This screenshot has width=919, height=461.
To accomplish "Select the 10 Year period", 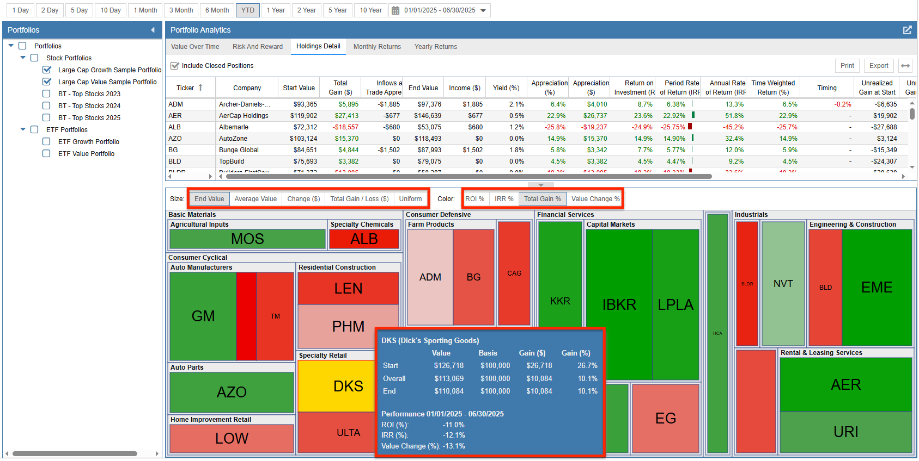I will pos(370,10).
